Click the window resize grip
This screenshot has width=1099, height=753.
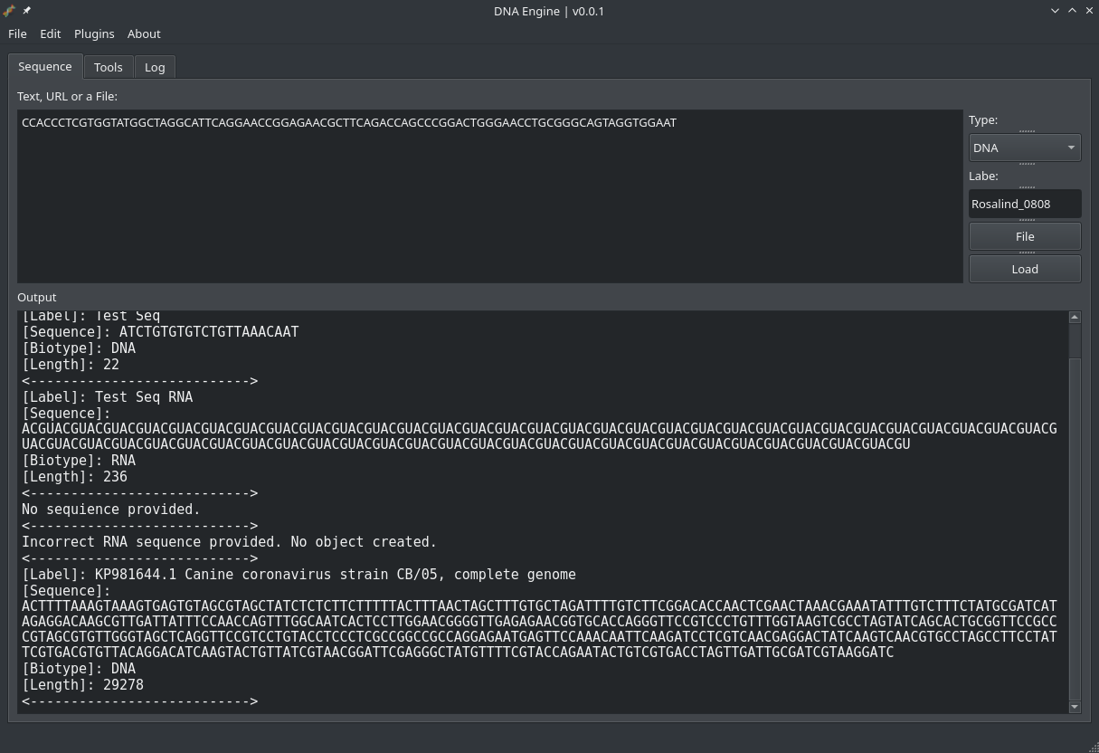click(x=1094, y=748)
